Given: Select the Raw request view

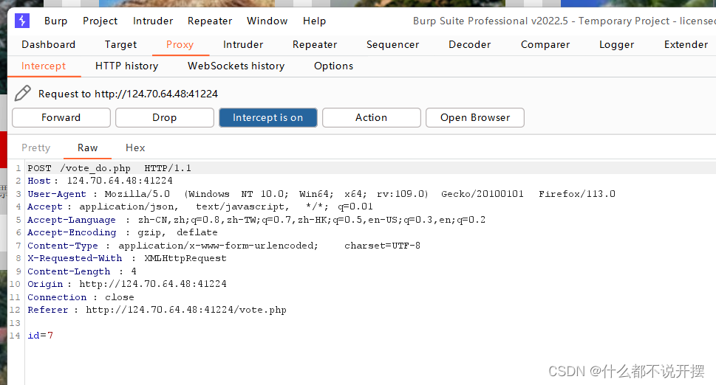Looking at the screenshot, I should coord(87,148).
